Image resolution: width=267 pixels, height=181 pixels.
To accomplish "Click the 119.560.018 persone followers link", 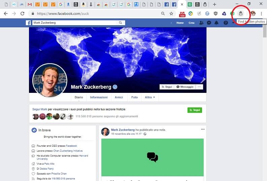I will click(x=63, y=179).
